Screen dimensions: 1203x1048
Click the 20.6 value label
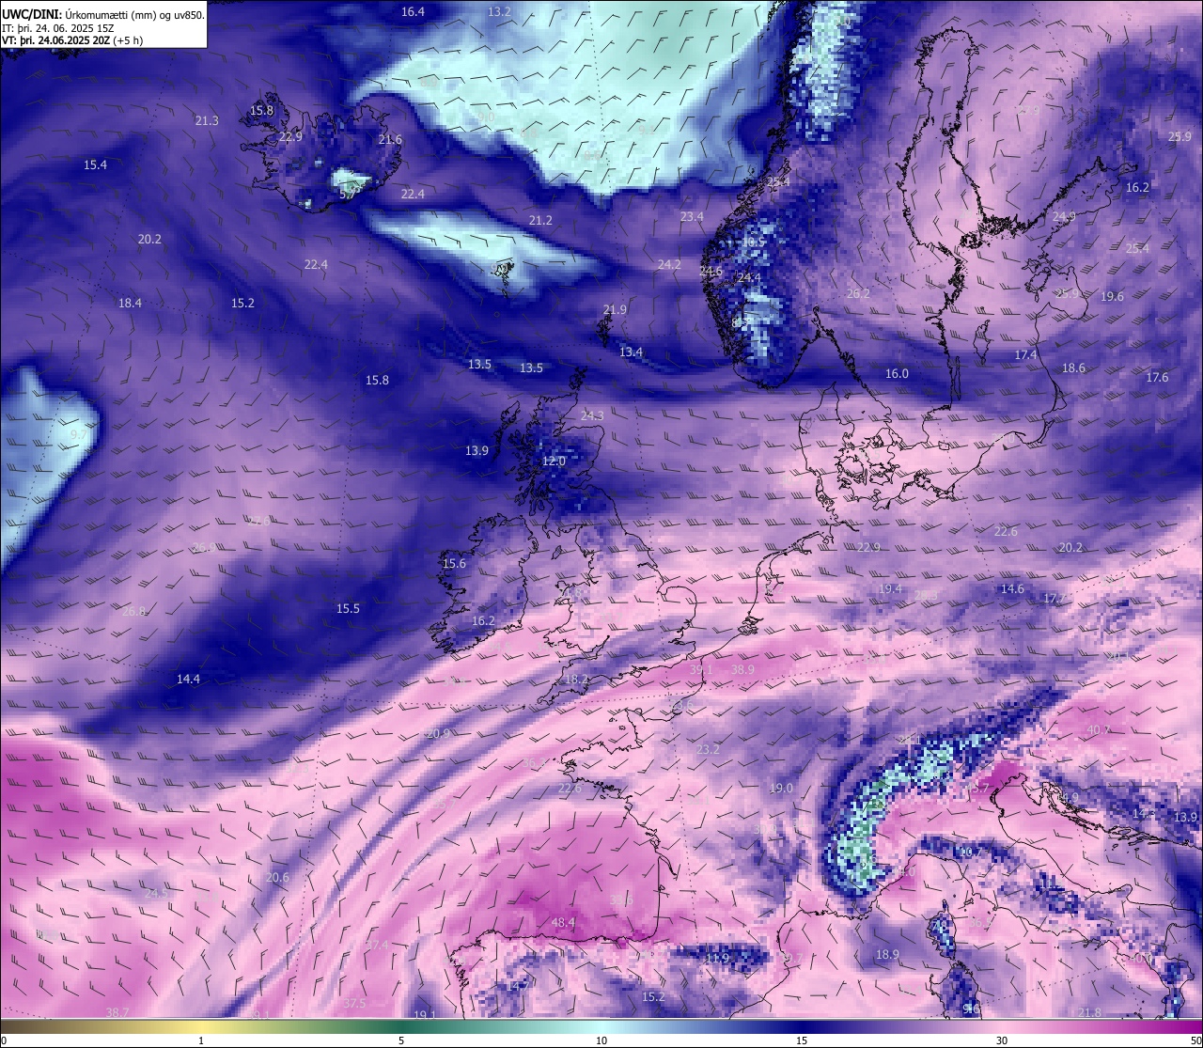pyautogui.click(x=277, y=877)
